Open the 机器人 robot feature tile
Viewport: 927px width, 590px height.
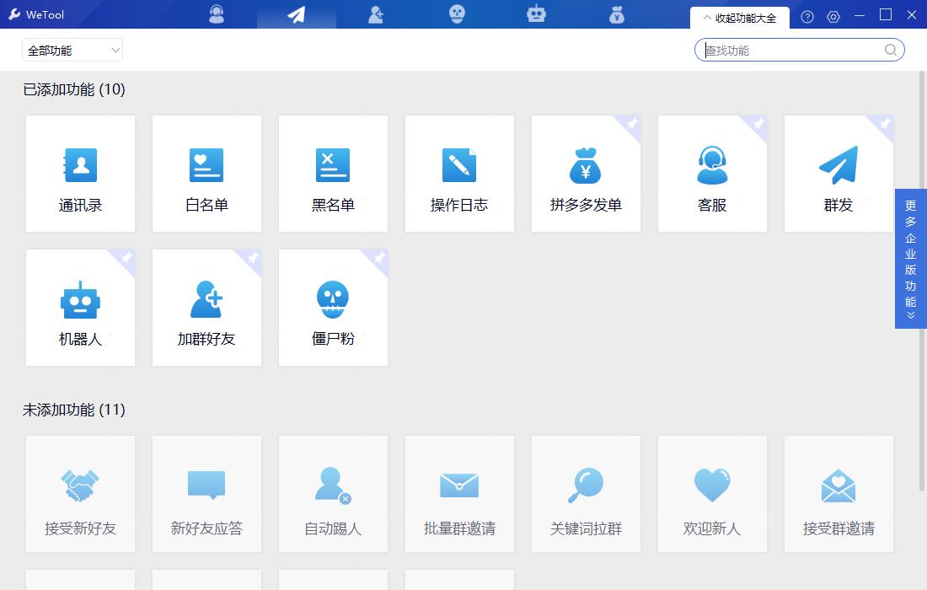point(80,308)
